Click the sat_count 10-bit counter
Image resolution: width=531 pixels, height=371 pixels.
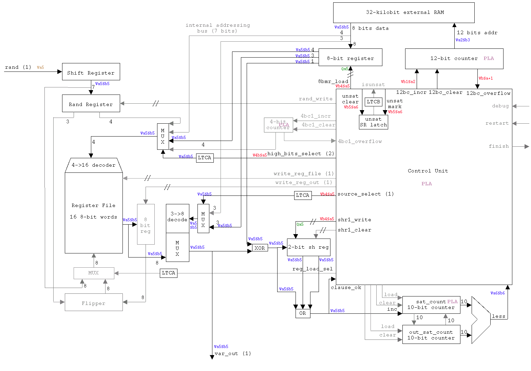(x=431, y=305)
